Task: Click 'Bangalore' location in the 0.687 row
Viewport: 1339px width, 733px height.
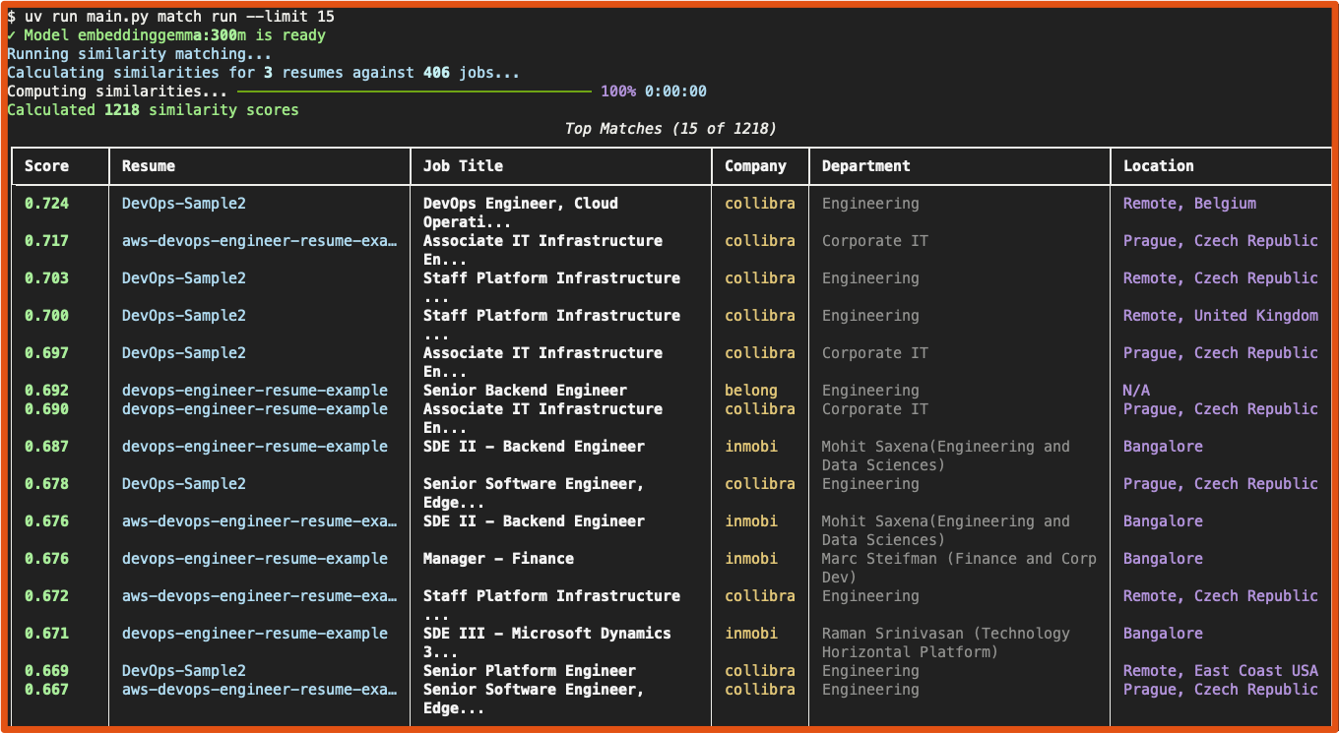Action: [1163, 447]
